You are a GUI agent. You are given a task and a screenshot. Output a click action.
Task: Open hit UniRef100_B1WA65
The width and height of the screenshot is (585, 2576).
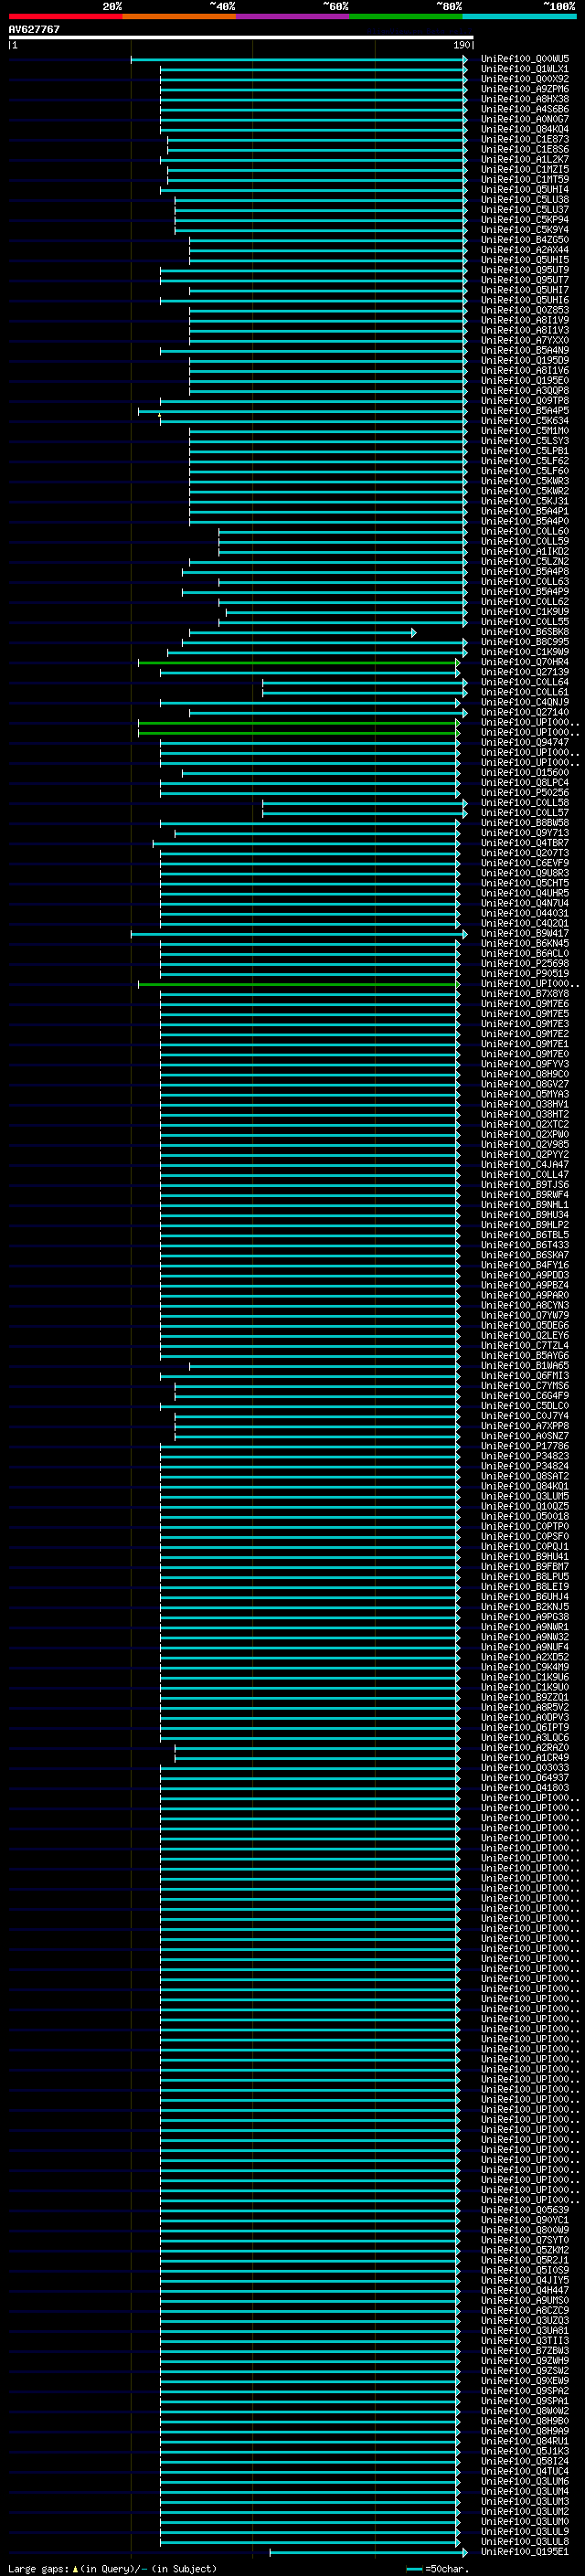point(525,1365)
